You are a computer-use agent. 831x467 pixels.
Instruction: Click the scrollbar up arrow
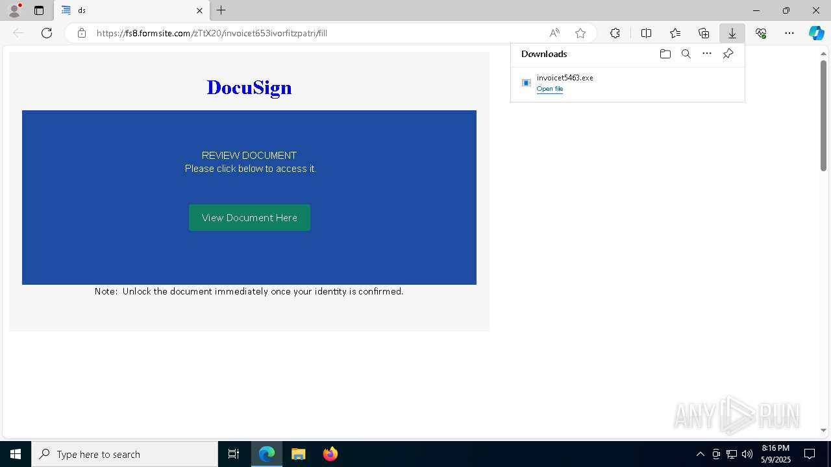pos(823,53)
